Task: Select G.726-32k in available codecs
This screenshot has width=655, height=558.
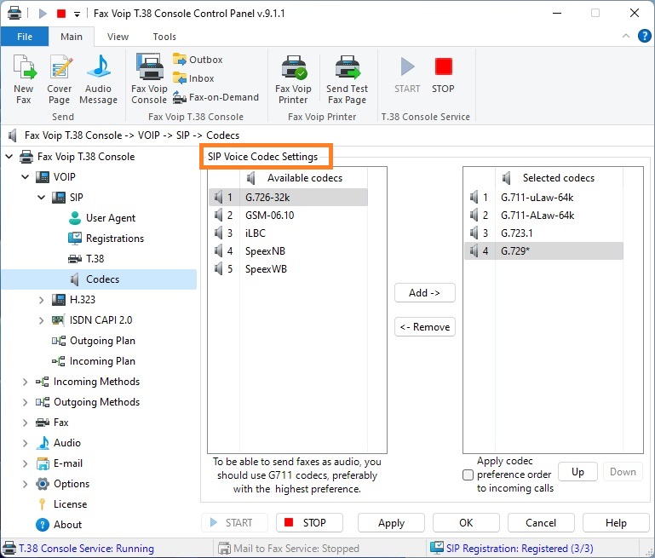Action: pos(288,197)
